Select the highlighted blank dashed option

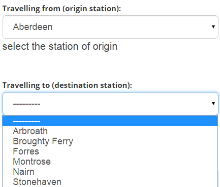tap(110, 121)
